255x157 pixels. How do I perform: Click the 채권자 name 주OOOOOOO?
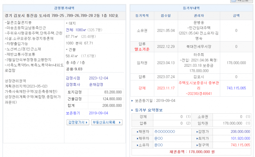pyautogui.click(x=164, y=131)
